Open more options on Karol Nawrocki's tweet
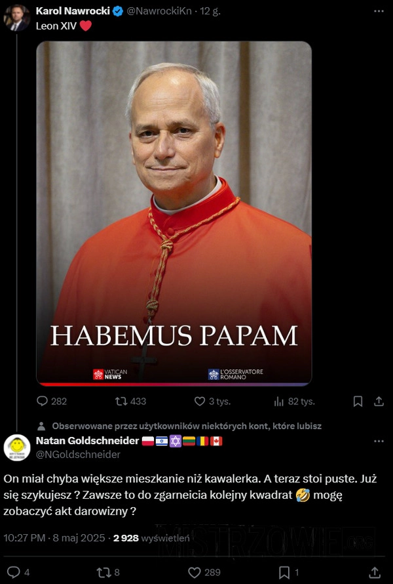Image resolution: width=393 pixels, height=584 pixels. (379, 11)
